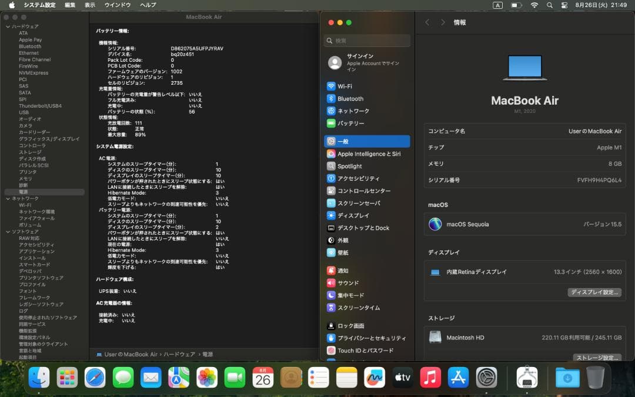Open Photos from the Dock
This screenshot has height=397, width=635.
[207, 378]
